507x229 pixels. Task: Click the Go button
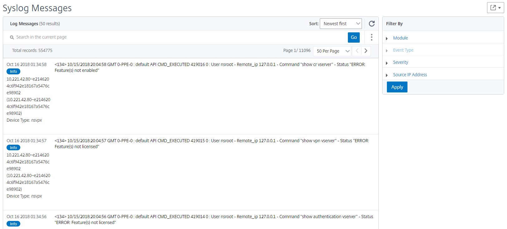354,37
